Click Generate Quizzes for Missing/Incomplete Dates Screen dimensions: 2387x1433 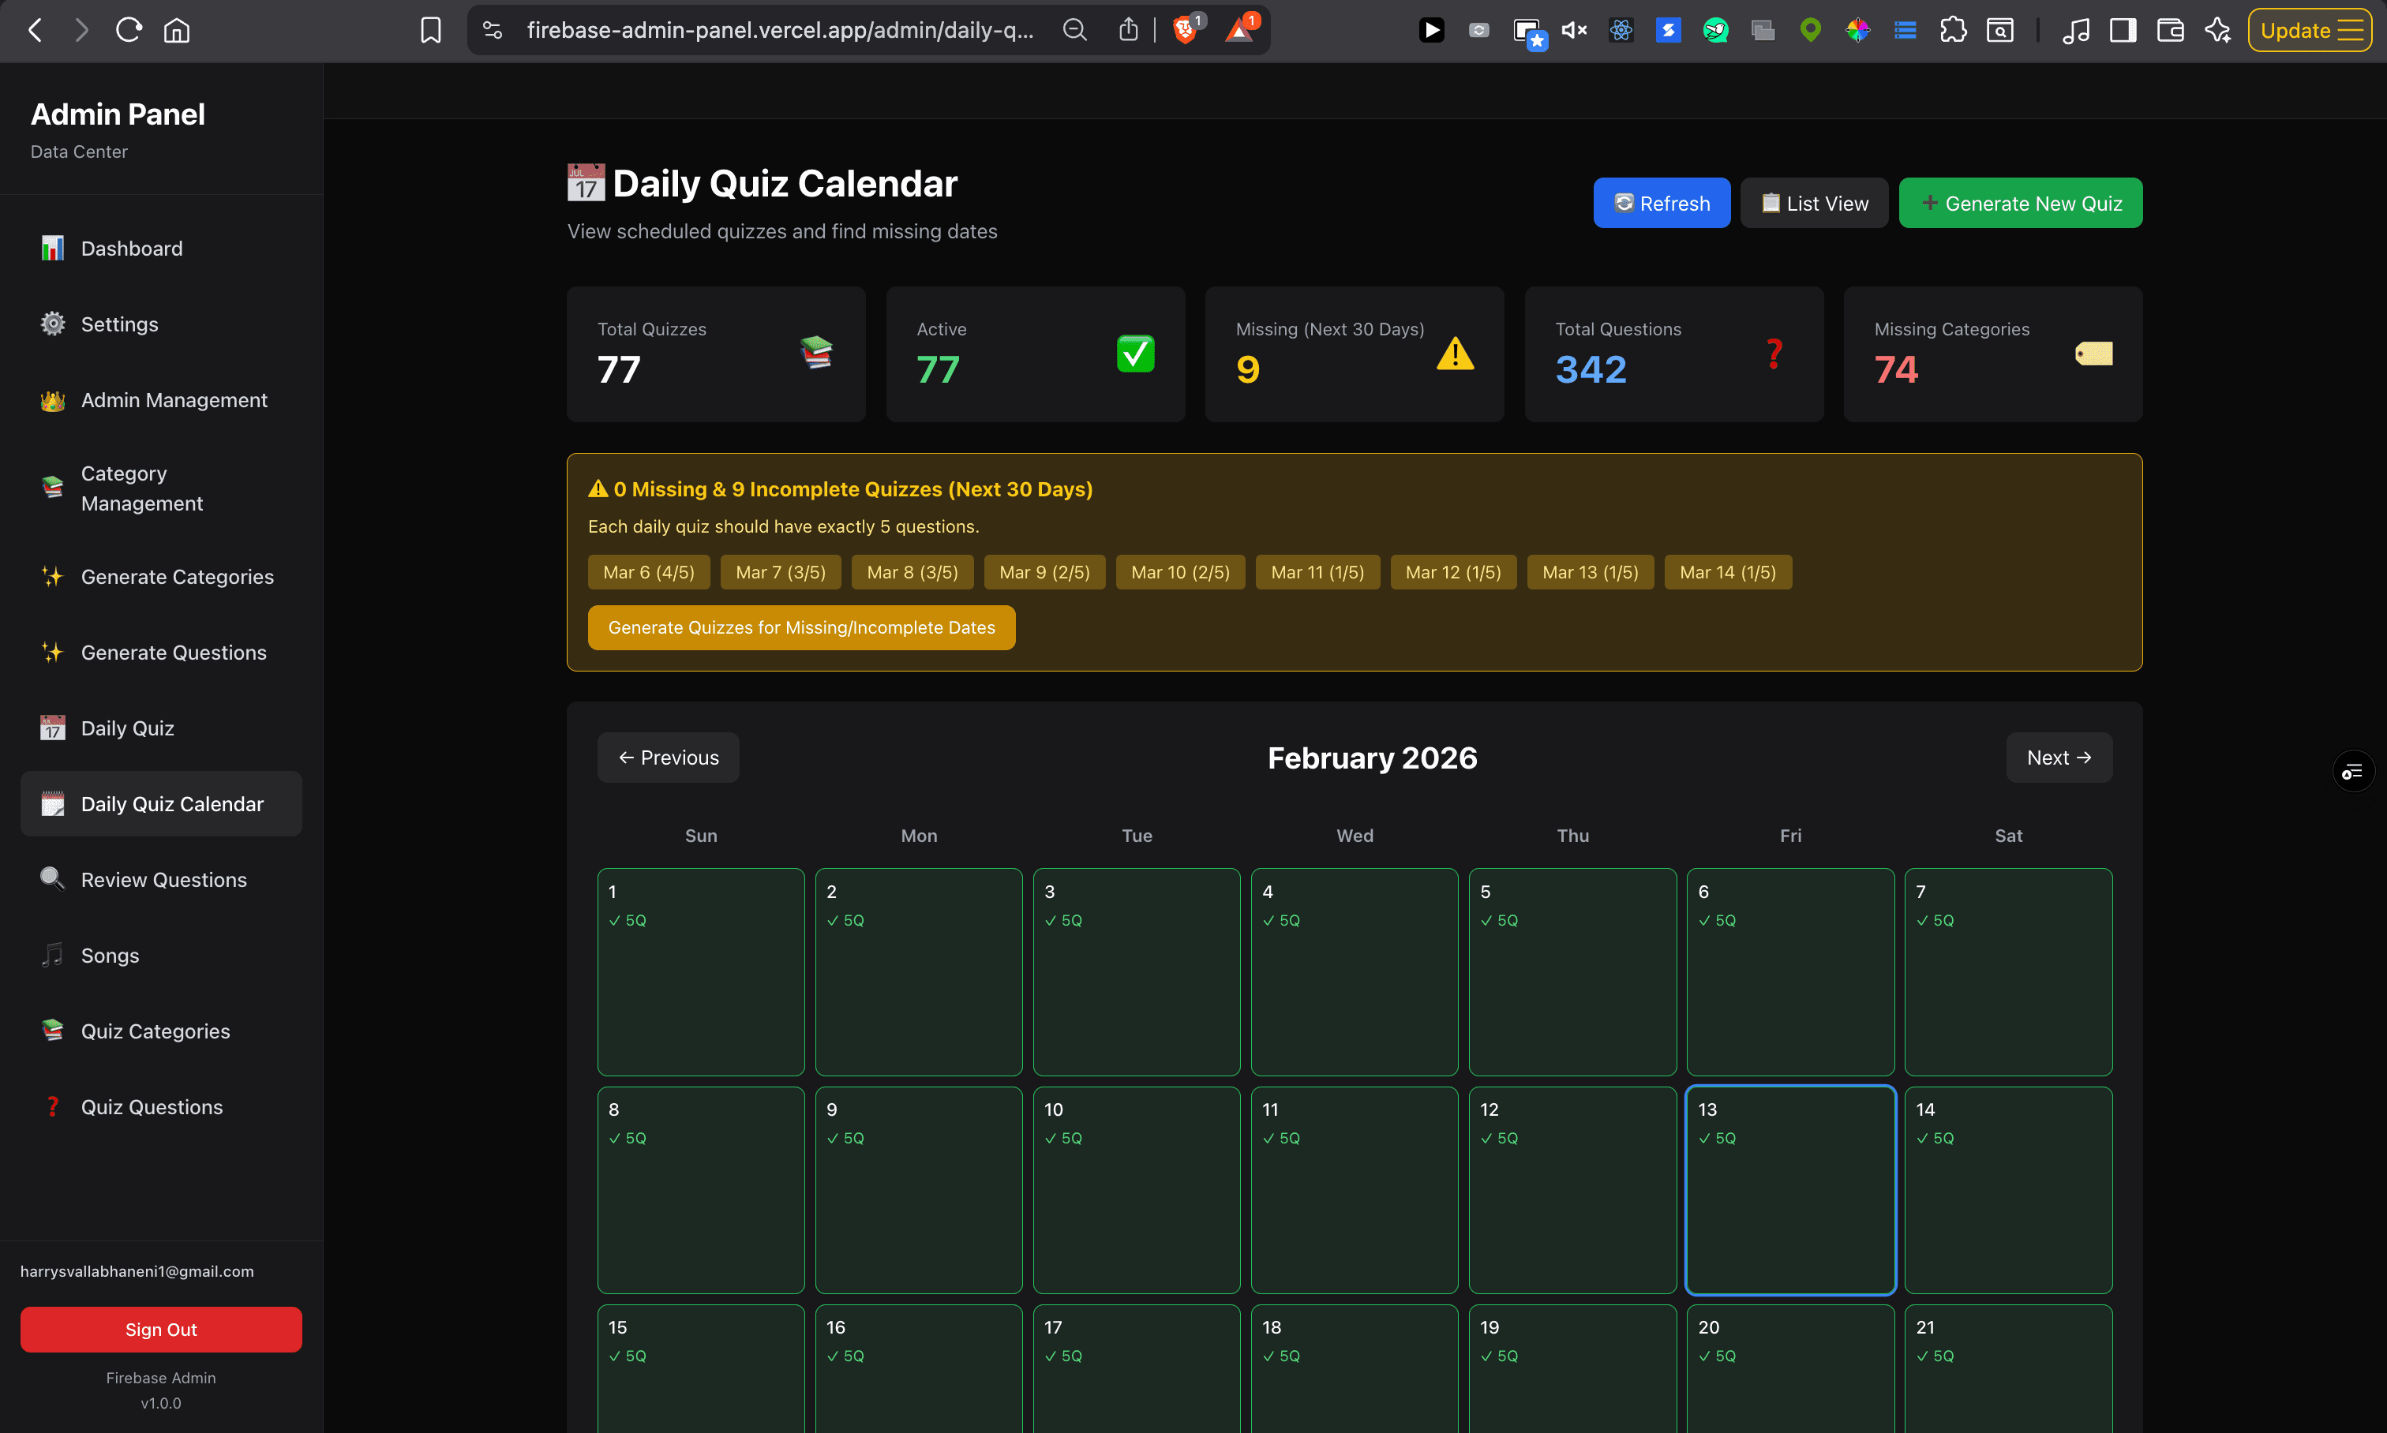[x=801, y=627]
